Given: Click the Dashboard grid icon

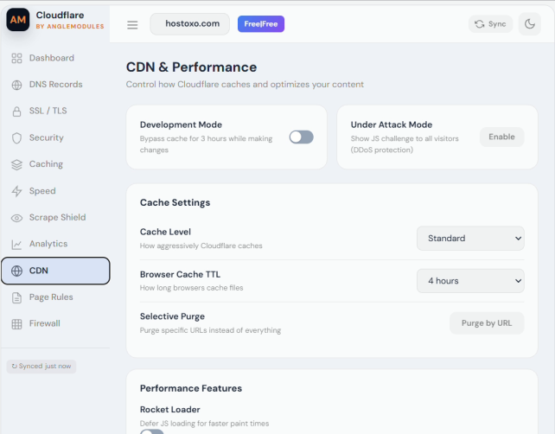Looking at the screenshot, I should pyautogui.click(x=16, y=58).
